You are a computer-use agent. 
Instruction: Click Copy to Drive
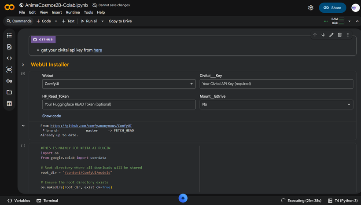120,21
